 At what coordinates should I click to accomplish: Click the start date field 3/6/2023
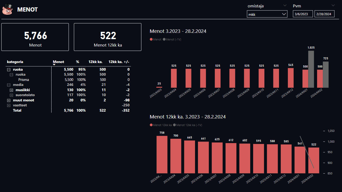pos(303,14)
